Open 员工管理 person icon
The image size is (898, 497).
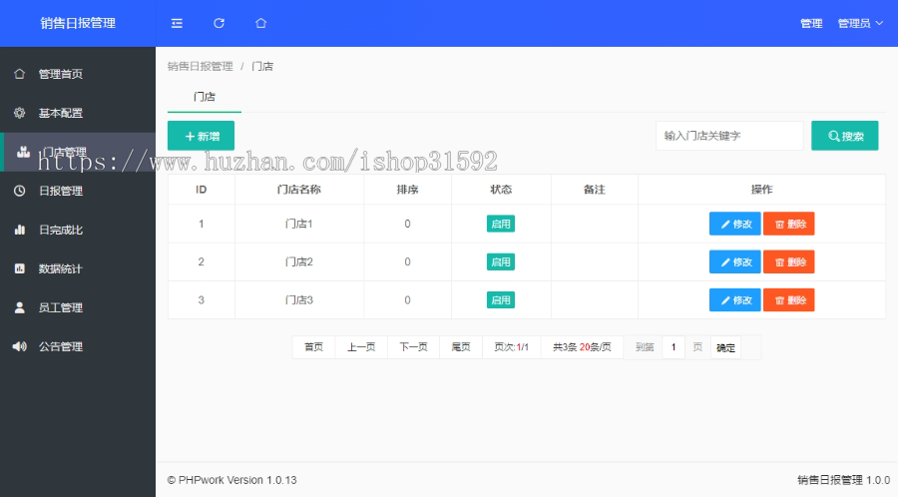pyautogui.click(x=20, y=307)
